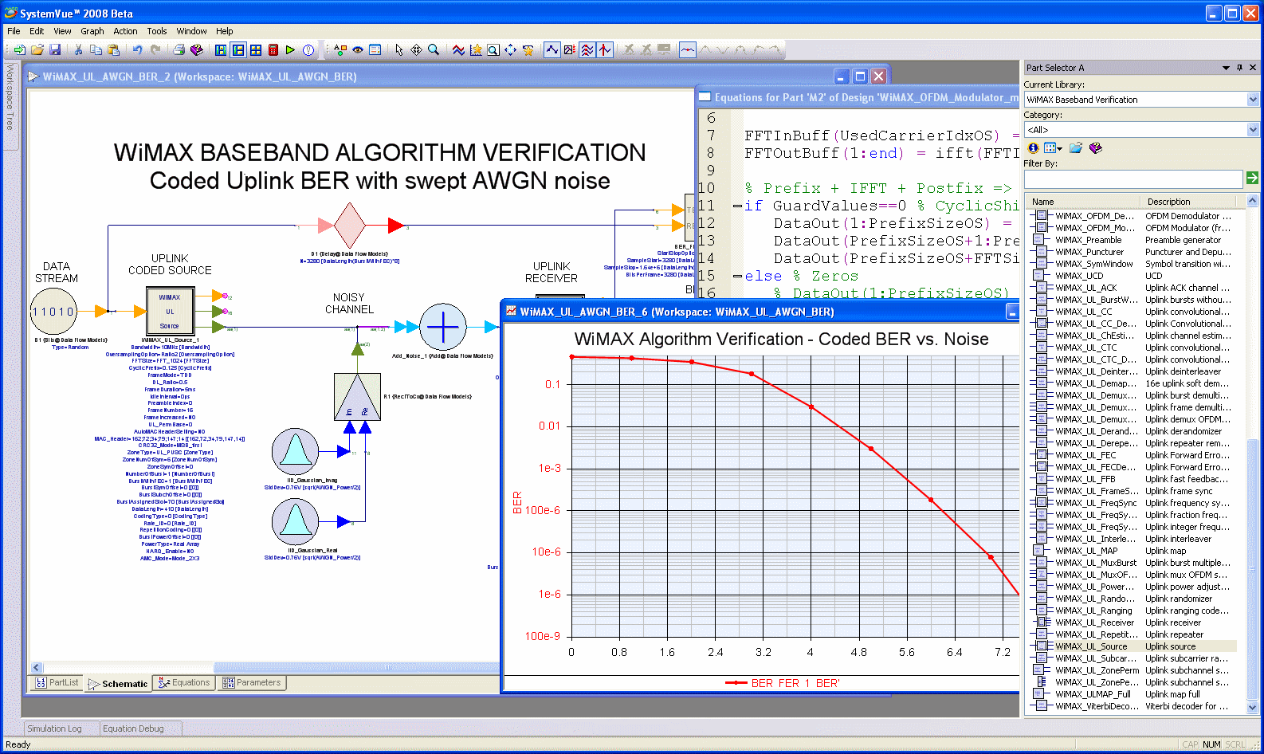The width and height of the screenshot is (1264, 754).
Task: Click the eye view icon in toolbar
Action: pos(358,50)
